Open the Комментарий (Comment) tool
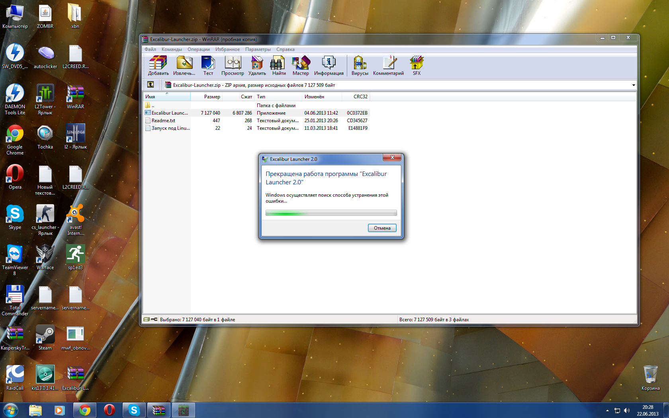The image size is (669, 418). pos(388,66)
